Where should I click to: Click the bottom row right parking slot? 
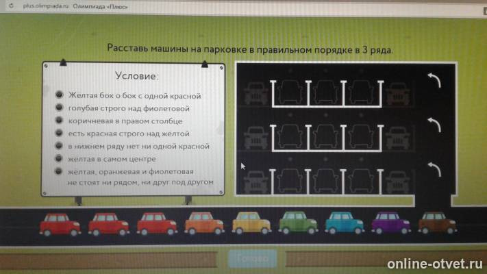pyautogui.click(x=362, y=182)
